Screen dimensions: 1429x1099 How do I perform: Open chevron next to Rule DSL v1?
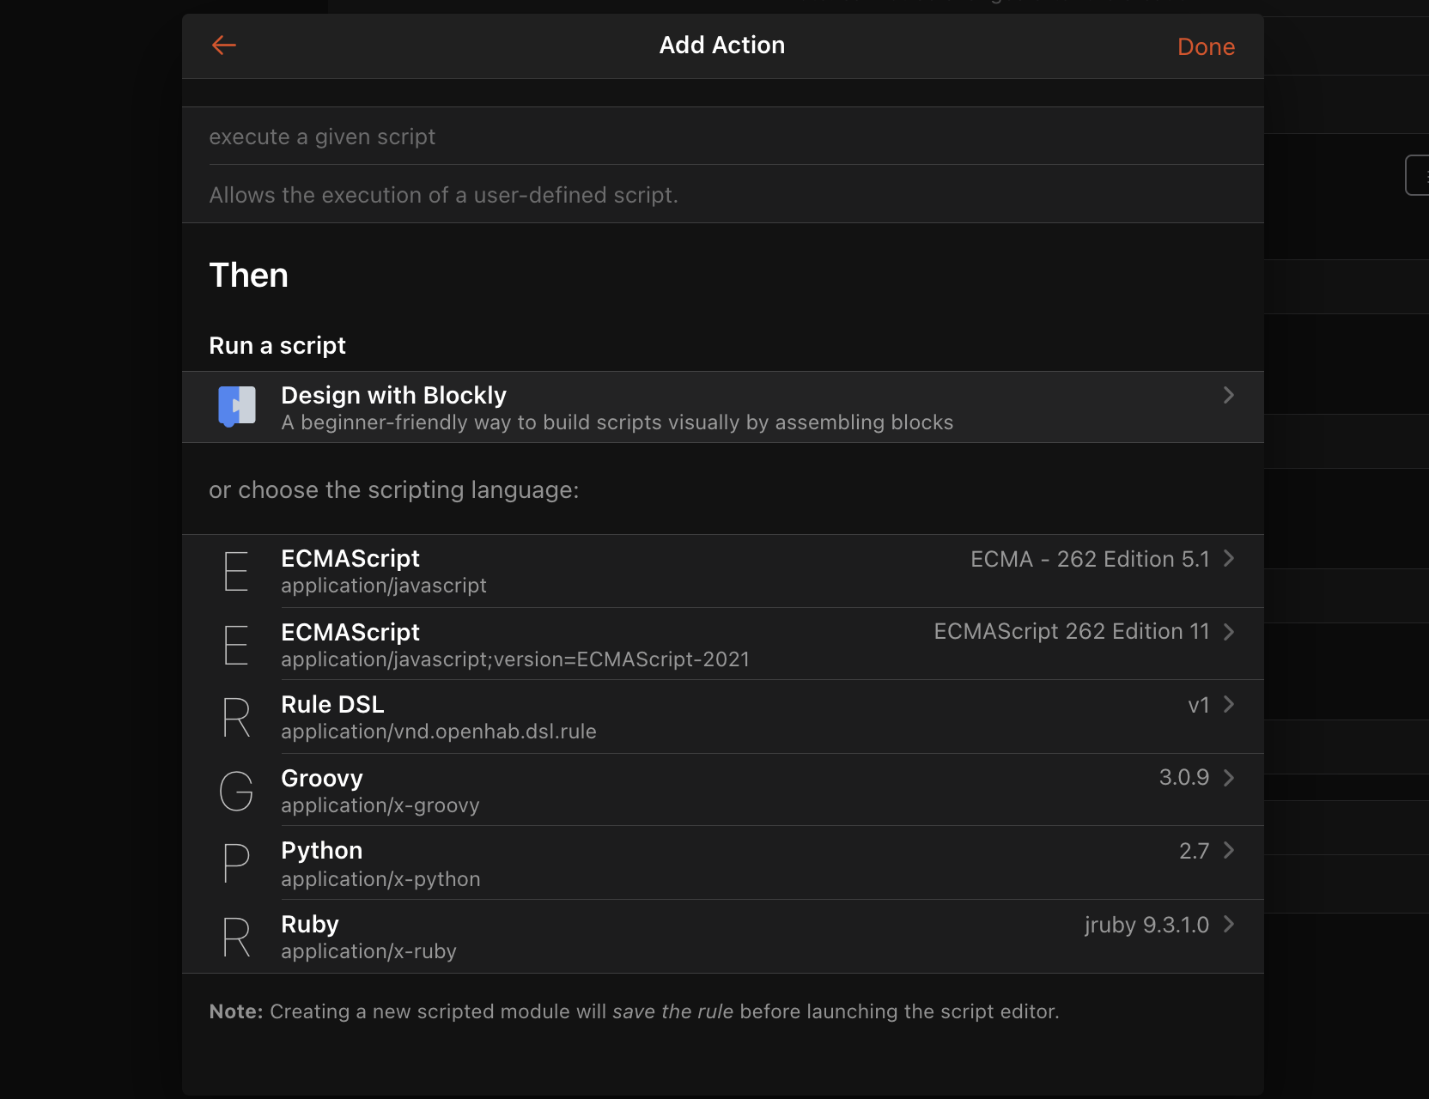click(1228, 704)
